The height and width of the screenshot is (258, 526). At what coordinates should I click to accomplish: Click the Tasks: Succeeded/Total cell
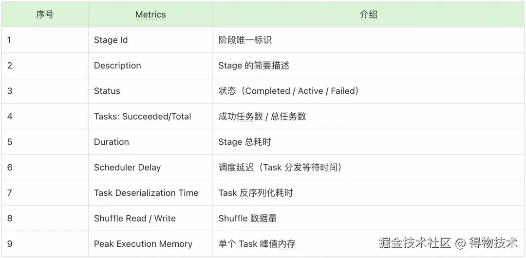[150, 117]
